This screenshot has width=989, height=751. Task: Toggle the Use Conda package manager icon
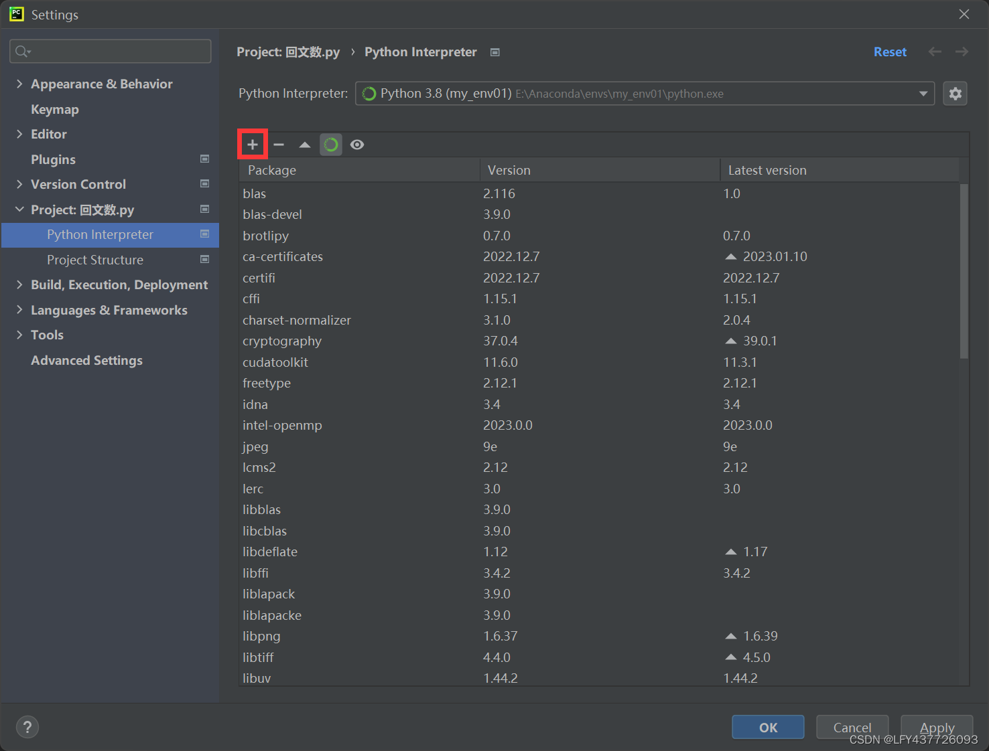[x=331, y=145]
